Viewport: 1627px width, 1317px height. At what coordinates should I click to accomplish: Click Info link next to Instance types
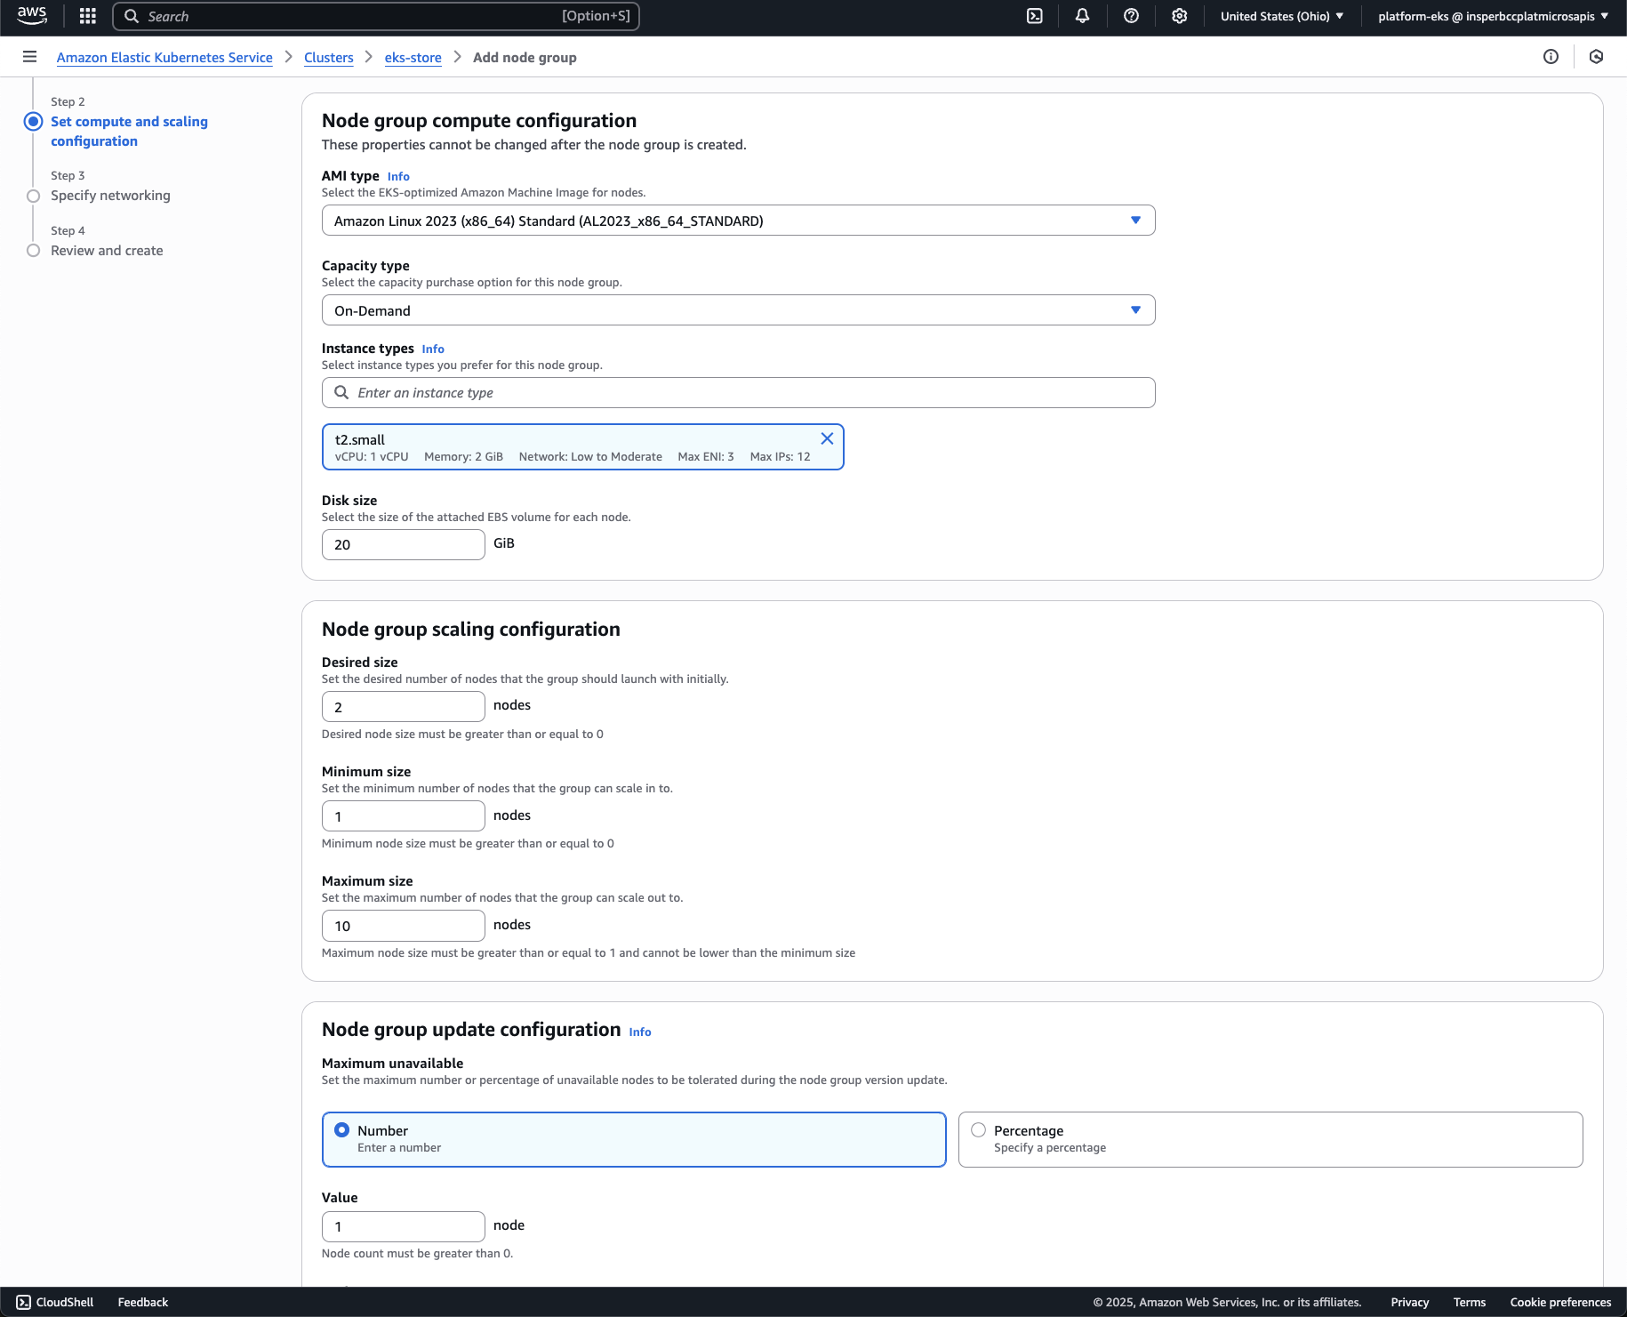tap(433, 349)
